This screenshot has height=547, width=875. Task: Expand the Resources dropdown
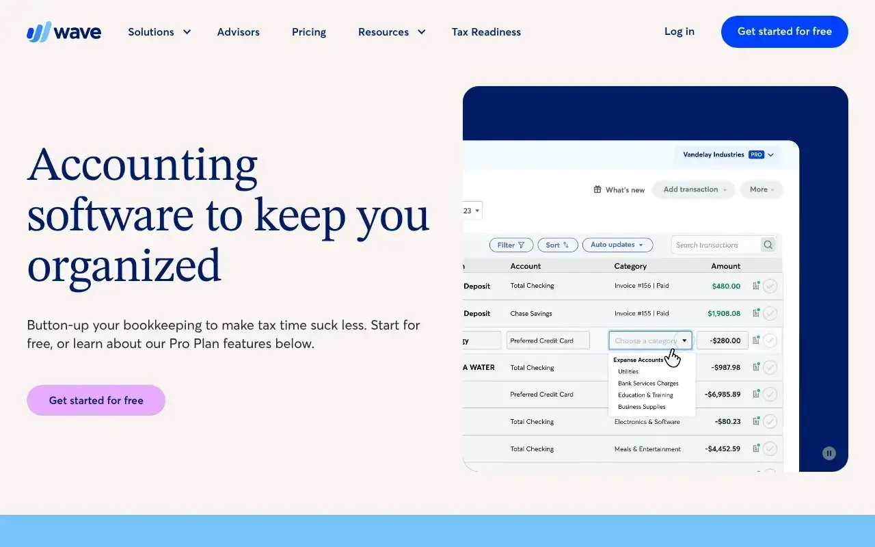pyautogui.click(x=392, y=32)
